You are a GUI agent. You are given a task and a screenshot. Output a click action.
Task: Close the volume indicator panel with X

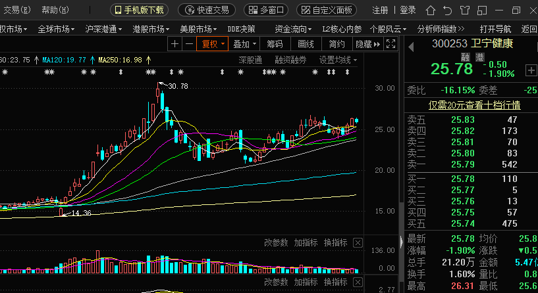pos(358,243)
